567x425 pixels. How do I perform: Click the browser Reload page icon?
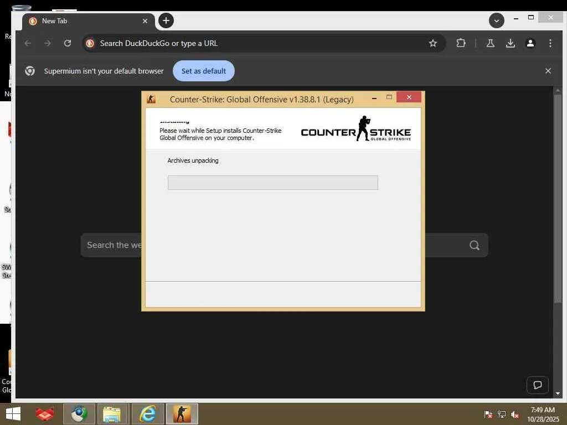coord(68,43)
